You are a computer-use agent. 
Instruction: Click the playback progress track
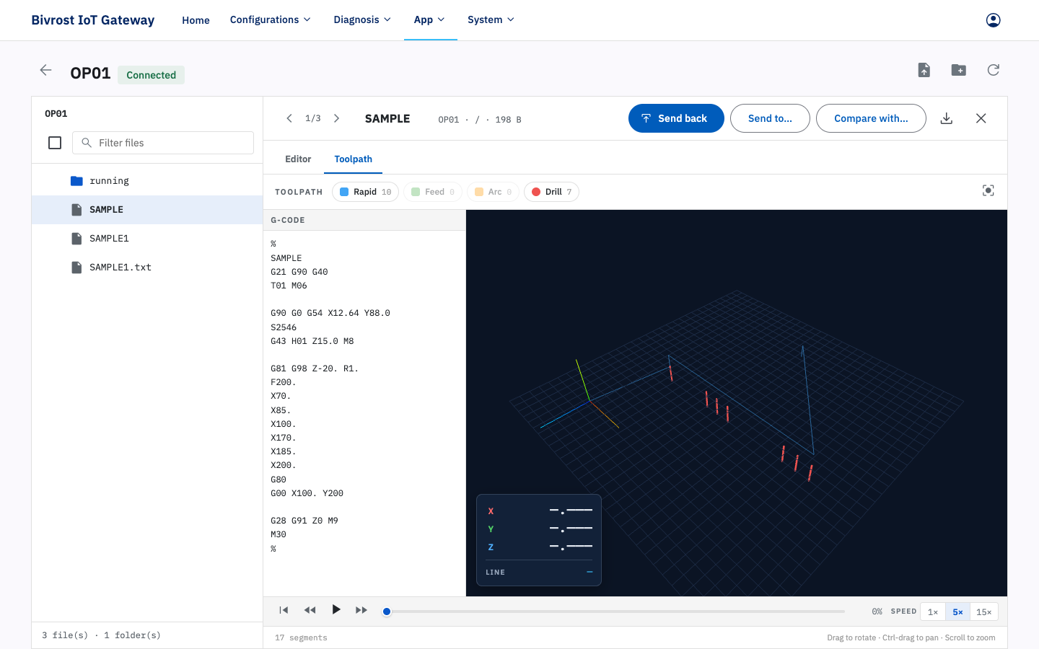[615, 612]
